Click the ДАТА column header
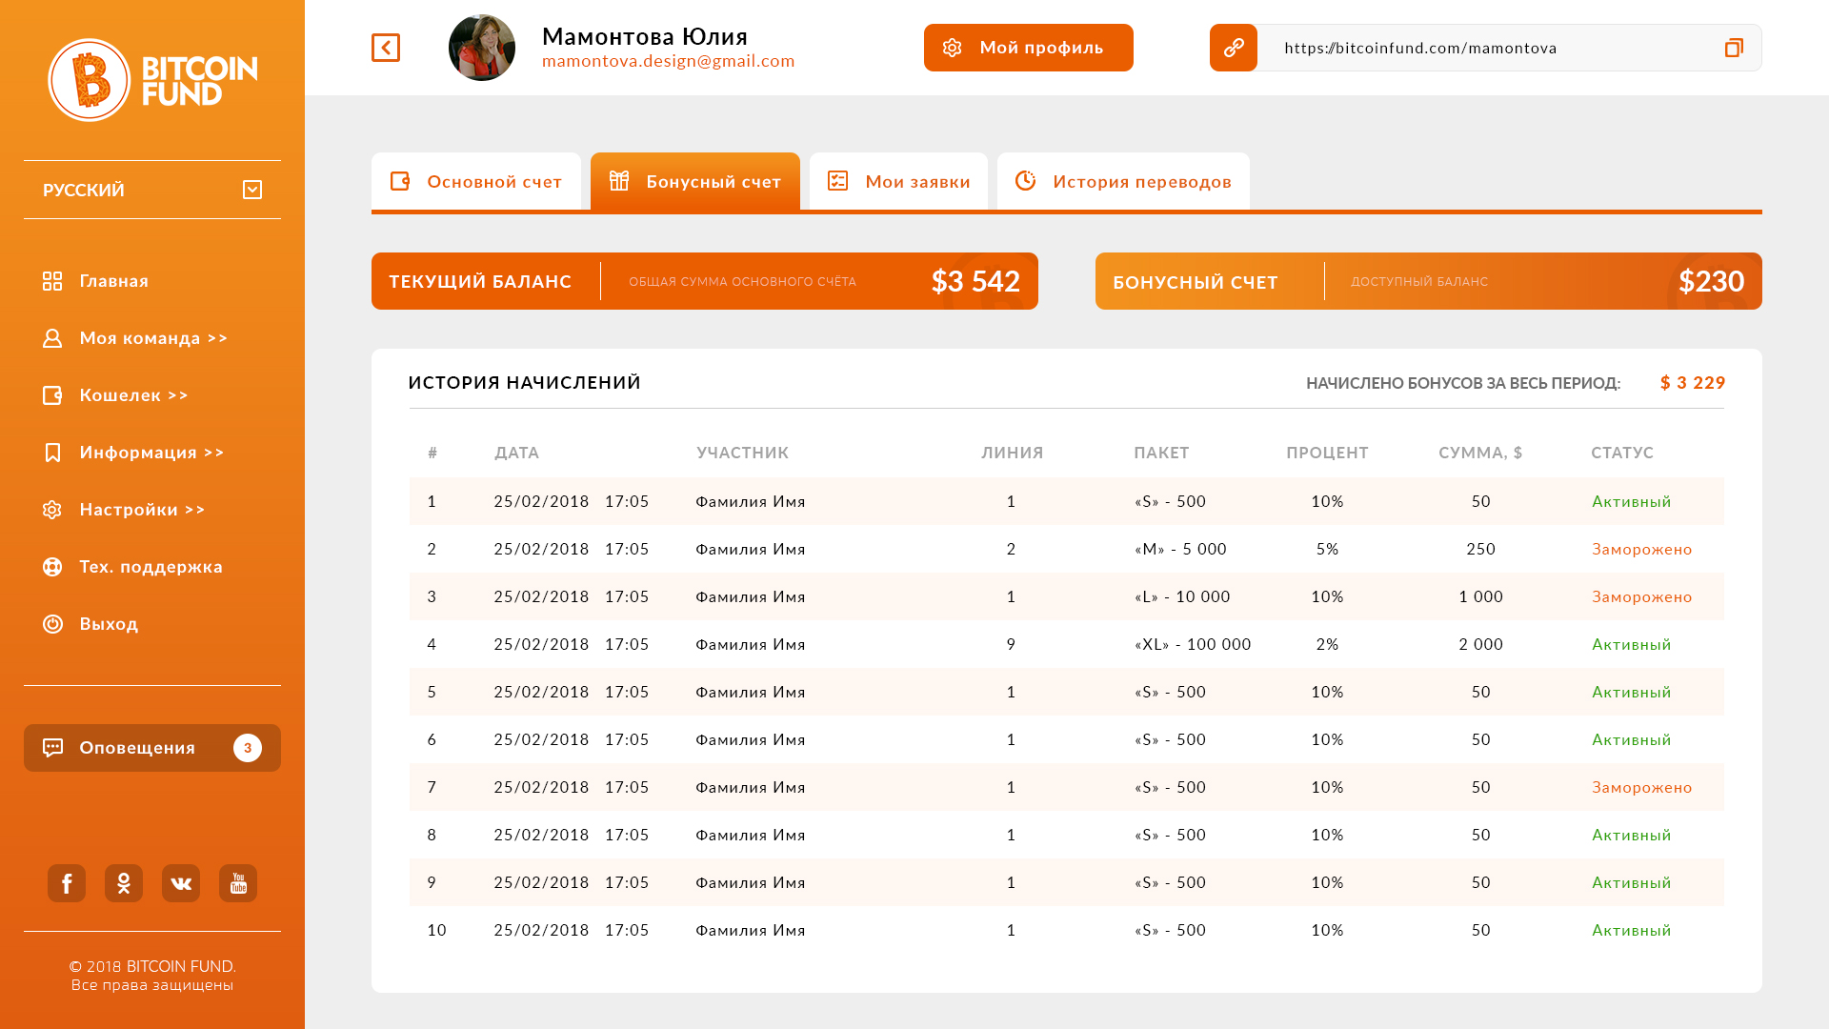Viewport: 1829px width, 1029px height. (517, 453)
